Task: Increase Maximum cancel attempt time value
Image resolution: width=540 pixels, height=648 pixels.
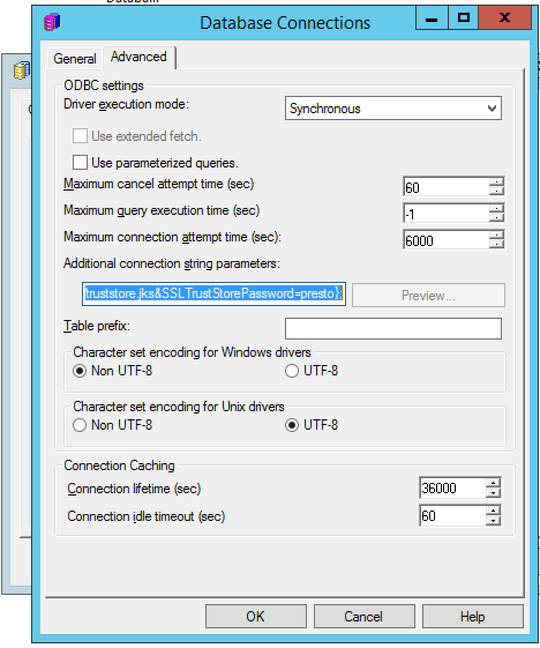Action: click(x=496, y=182)
